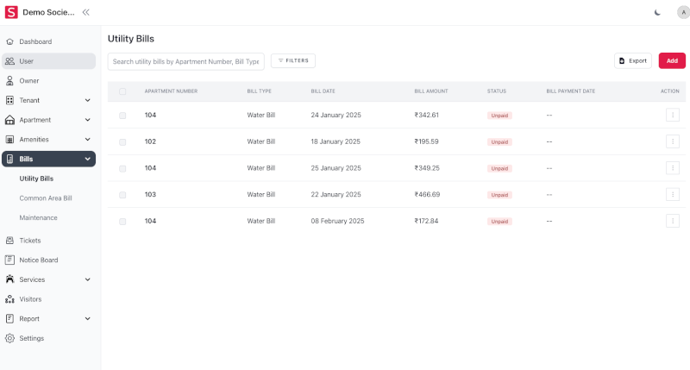690x370 pixels.
Task: Go to Maintenance under Bills
Action: click(x=38, y=217)
